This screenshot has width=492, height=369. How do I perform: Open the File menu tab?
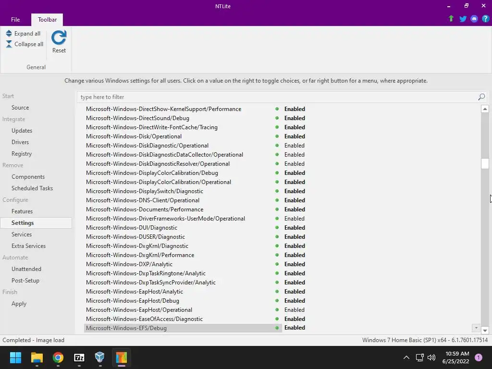coord(15,19)
